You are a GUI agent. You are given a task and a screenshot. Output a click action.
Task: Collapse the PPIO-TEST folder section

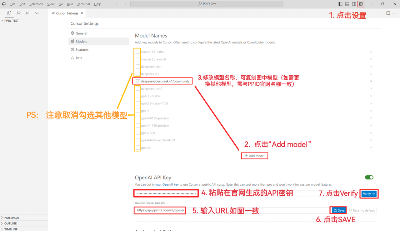(24, 21)
